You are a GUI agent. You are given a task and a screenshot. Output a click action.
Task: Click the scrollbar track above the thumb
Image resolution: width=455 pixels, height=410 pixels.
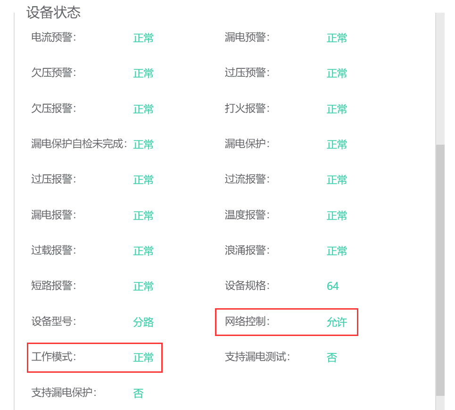click(x=440, y=78)
